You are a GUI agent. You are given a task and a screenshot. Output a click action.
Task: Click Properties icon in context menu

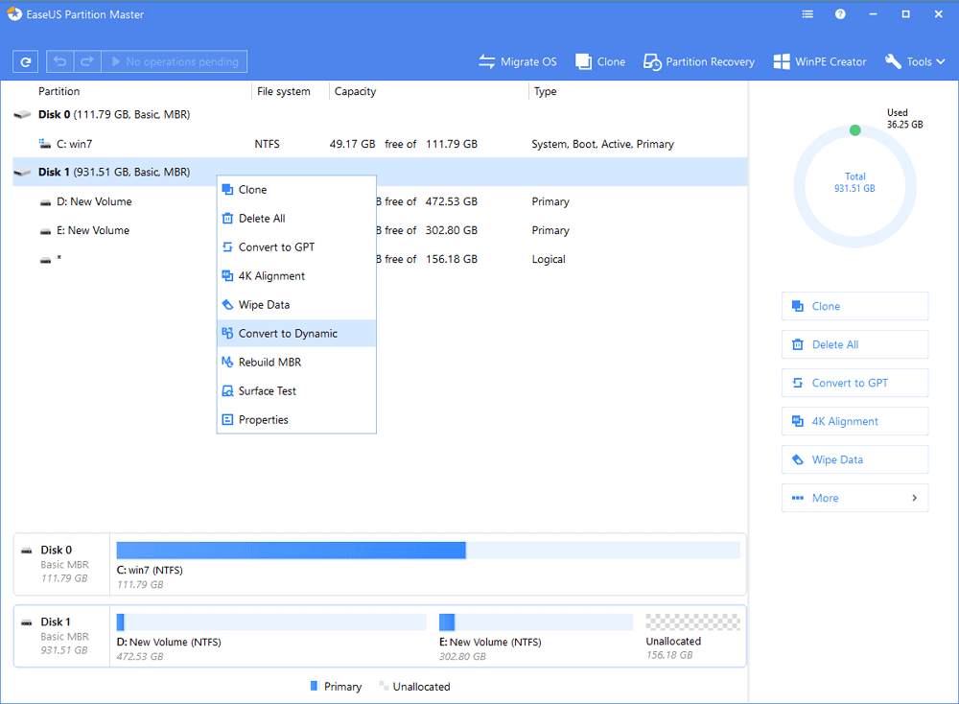(x=227, y=419)
